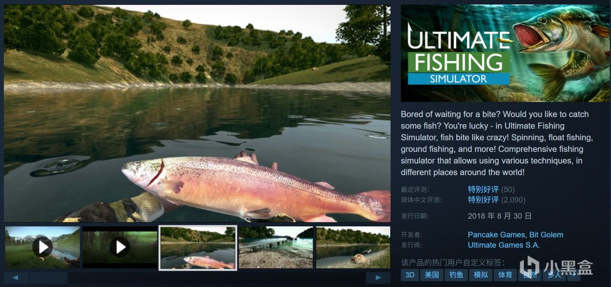This screenshot has width=611, height=287.
Task: Select the 自然 tag
Action: click(530, 275)
